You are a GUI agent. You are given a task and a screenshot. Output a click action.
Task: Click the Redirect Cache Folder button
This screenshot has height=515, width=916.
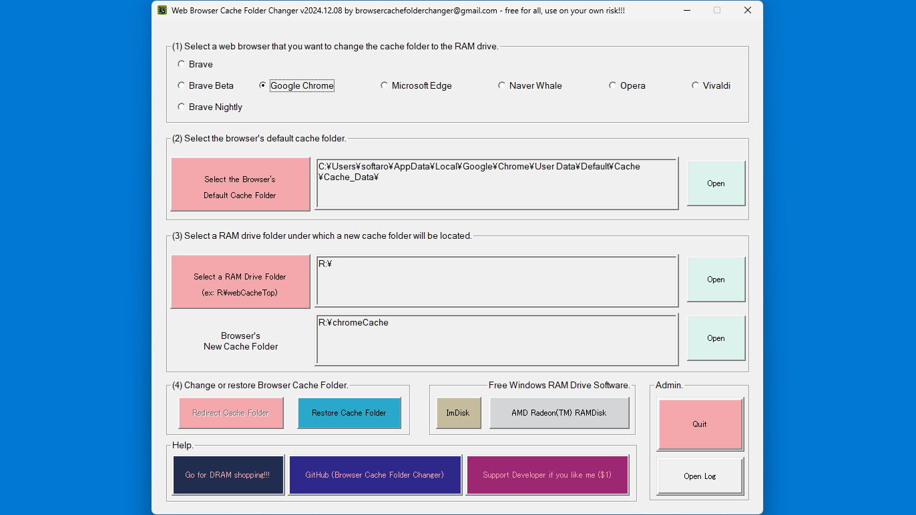pos(231,413)
